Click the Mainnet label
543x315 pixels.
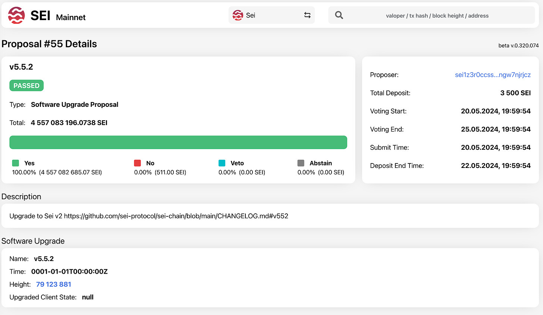coord(71,17)
